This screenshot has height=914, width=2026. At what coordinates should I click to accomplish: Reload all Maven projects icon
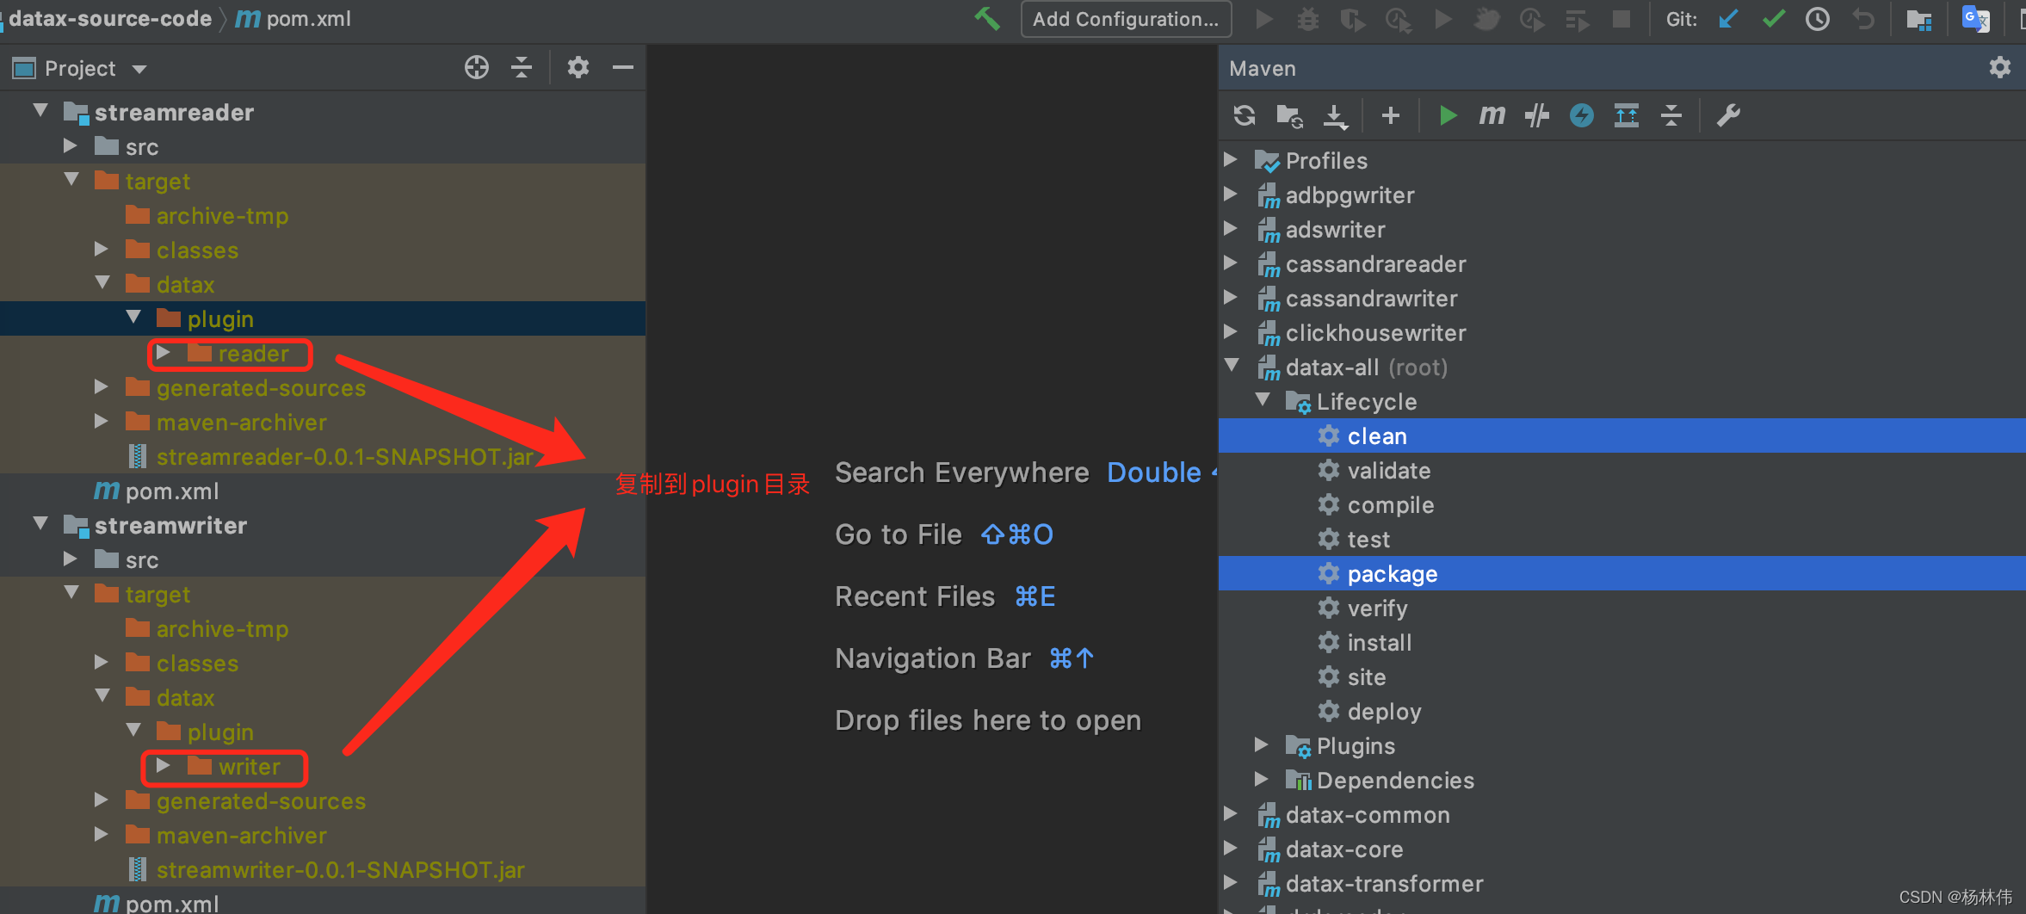coord(1245,115)
